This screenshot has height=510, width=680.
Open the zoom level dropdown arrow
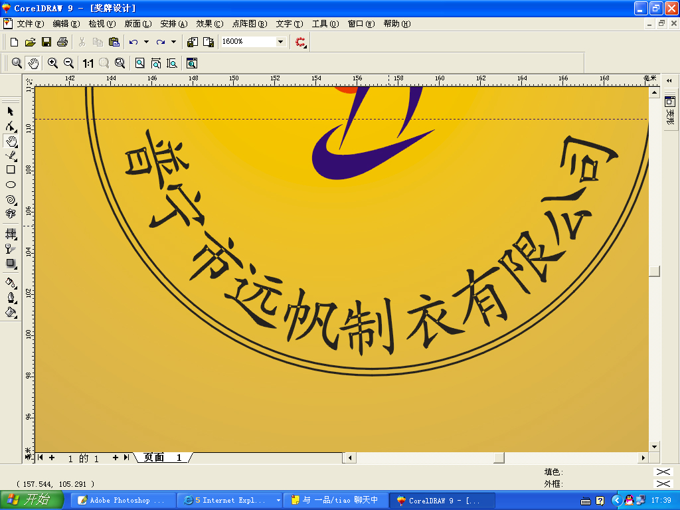pos(281,42)
